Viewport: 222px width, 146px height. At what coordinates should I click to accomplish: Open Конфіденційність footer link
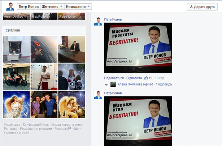pos(36,124)
